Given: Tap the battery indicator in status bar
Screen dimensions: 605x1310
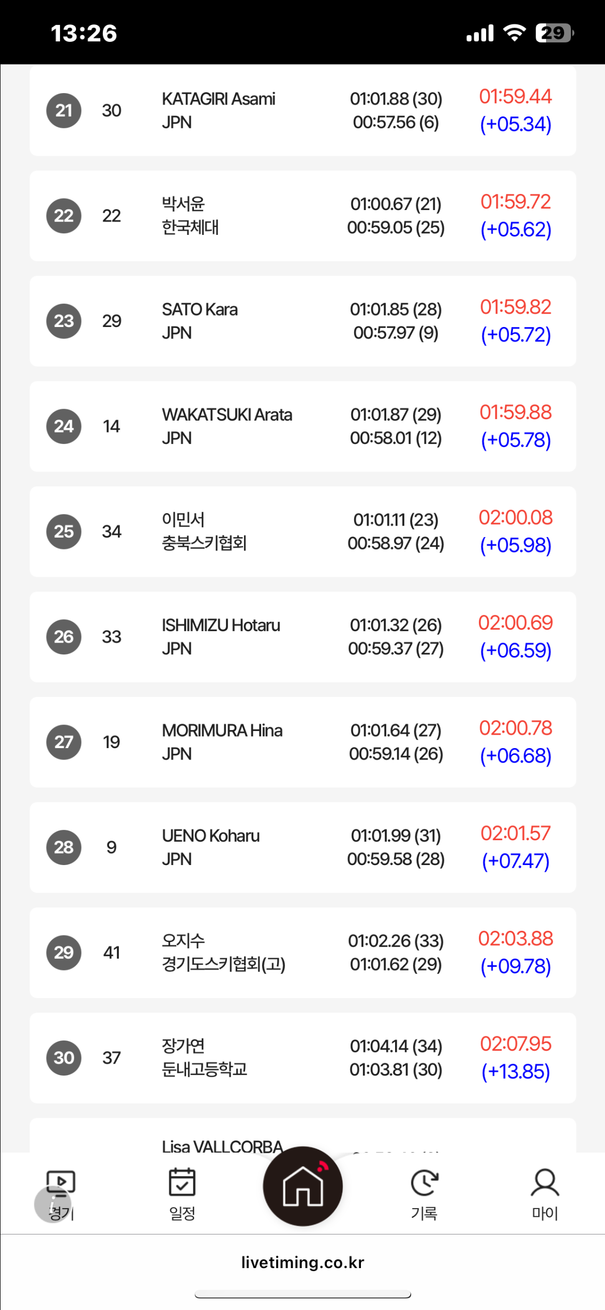Looking at the screenshot, I should pos(555,33).
